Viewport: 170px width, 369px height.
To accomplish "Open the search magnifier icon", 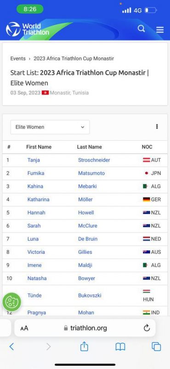I will pos(141,29).
